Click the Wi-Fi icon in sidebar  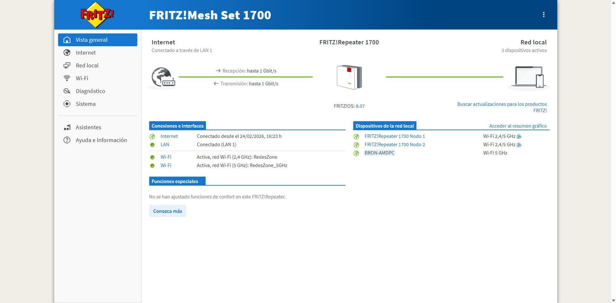(x=67, y=78)
